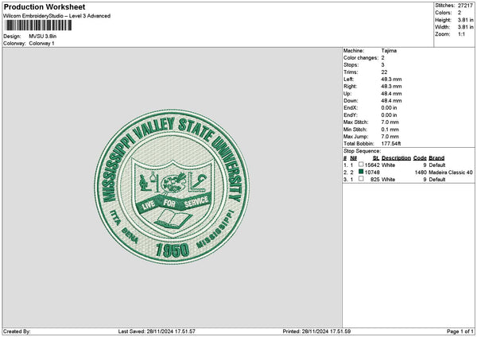Click the 'Design:' label

[x=12, y=37]
